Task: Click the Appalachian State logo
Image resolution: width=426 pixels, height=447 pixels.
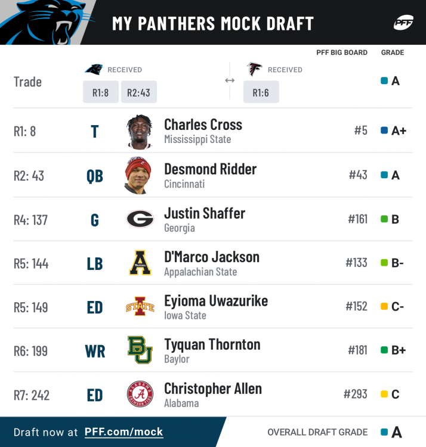Action: point(140,263)
